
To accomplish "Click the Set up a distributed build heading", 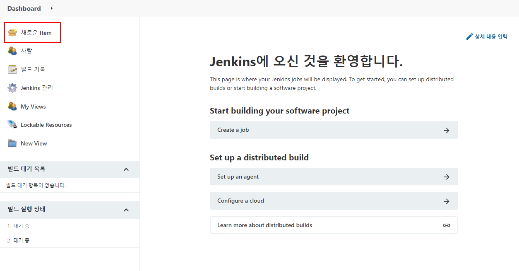I will (259, 157).
